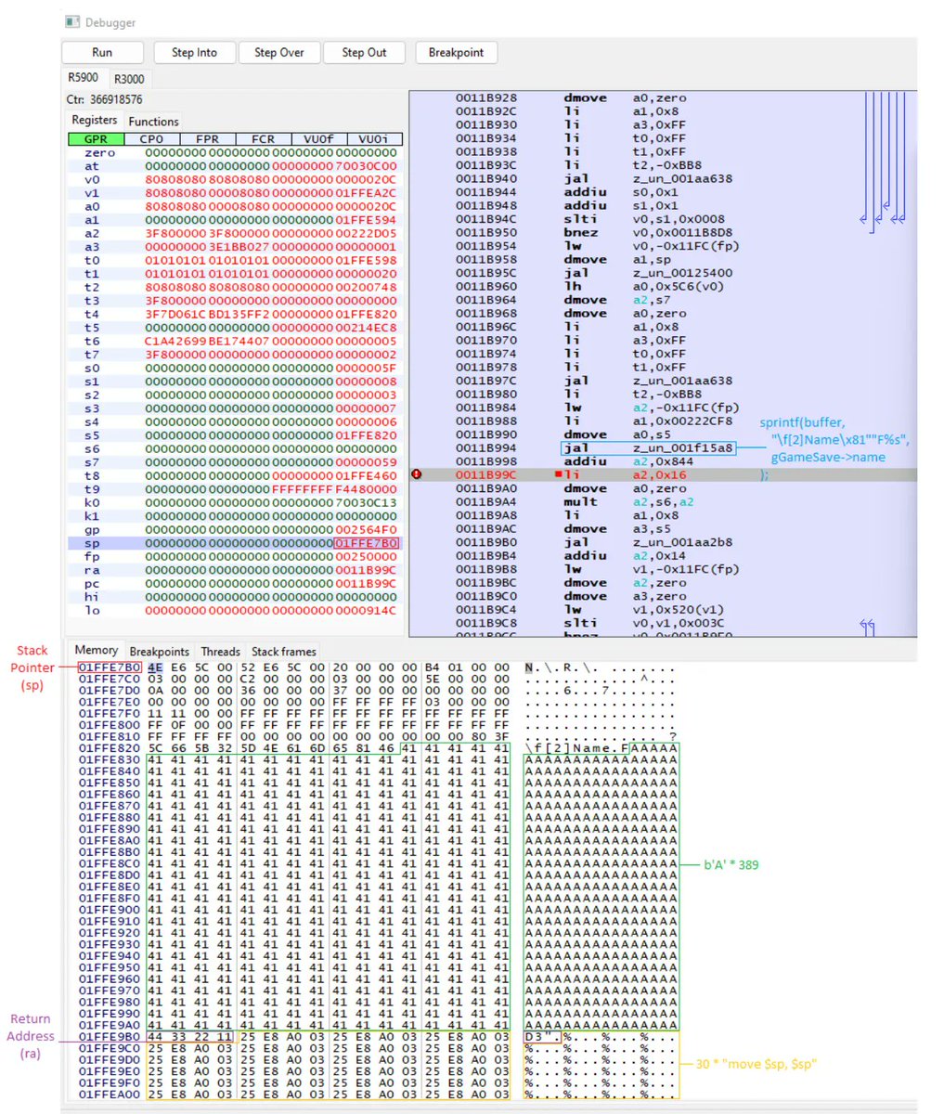Screen dimensions: 944x1114
Task: Switch to the R5900 CPU tab
Action: tap(84, 78)
